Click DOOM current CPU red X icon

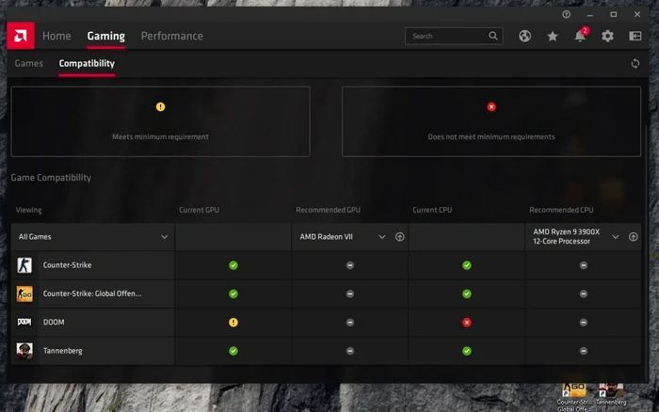467,323
